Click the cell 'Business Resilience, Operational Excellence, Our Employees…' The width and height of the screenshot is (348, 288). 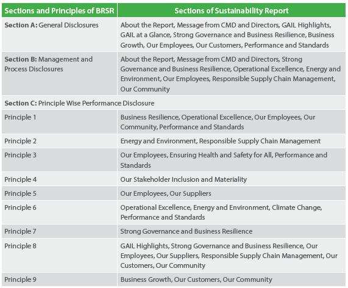232,122
